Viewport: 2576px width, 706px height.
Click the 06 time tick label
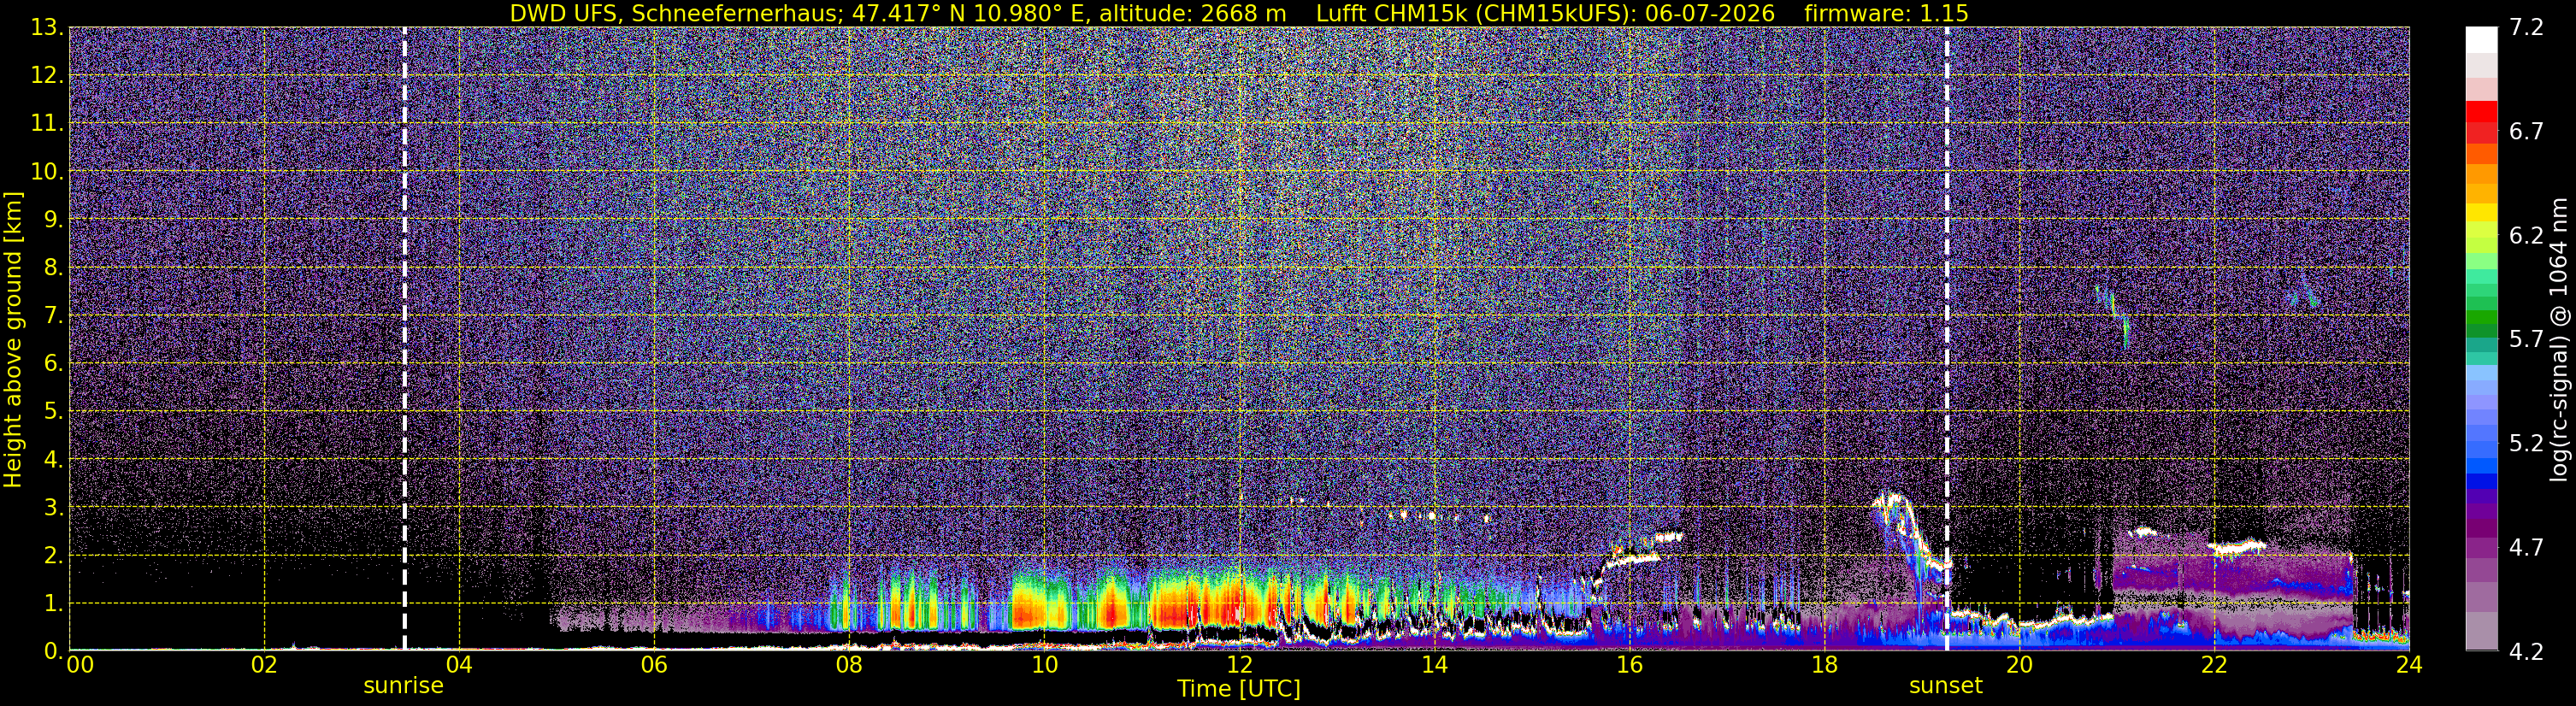coord(654,665)
